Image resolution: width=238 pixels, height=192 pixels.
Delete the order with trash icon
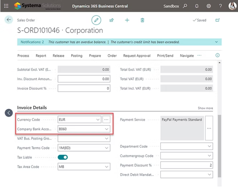point(142,20)
